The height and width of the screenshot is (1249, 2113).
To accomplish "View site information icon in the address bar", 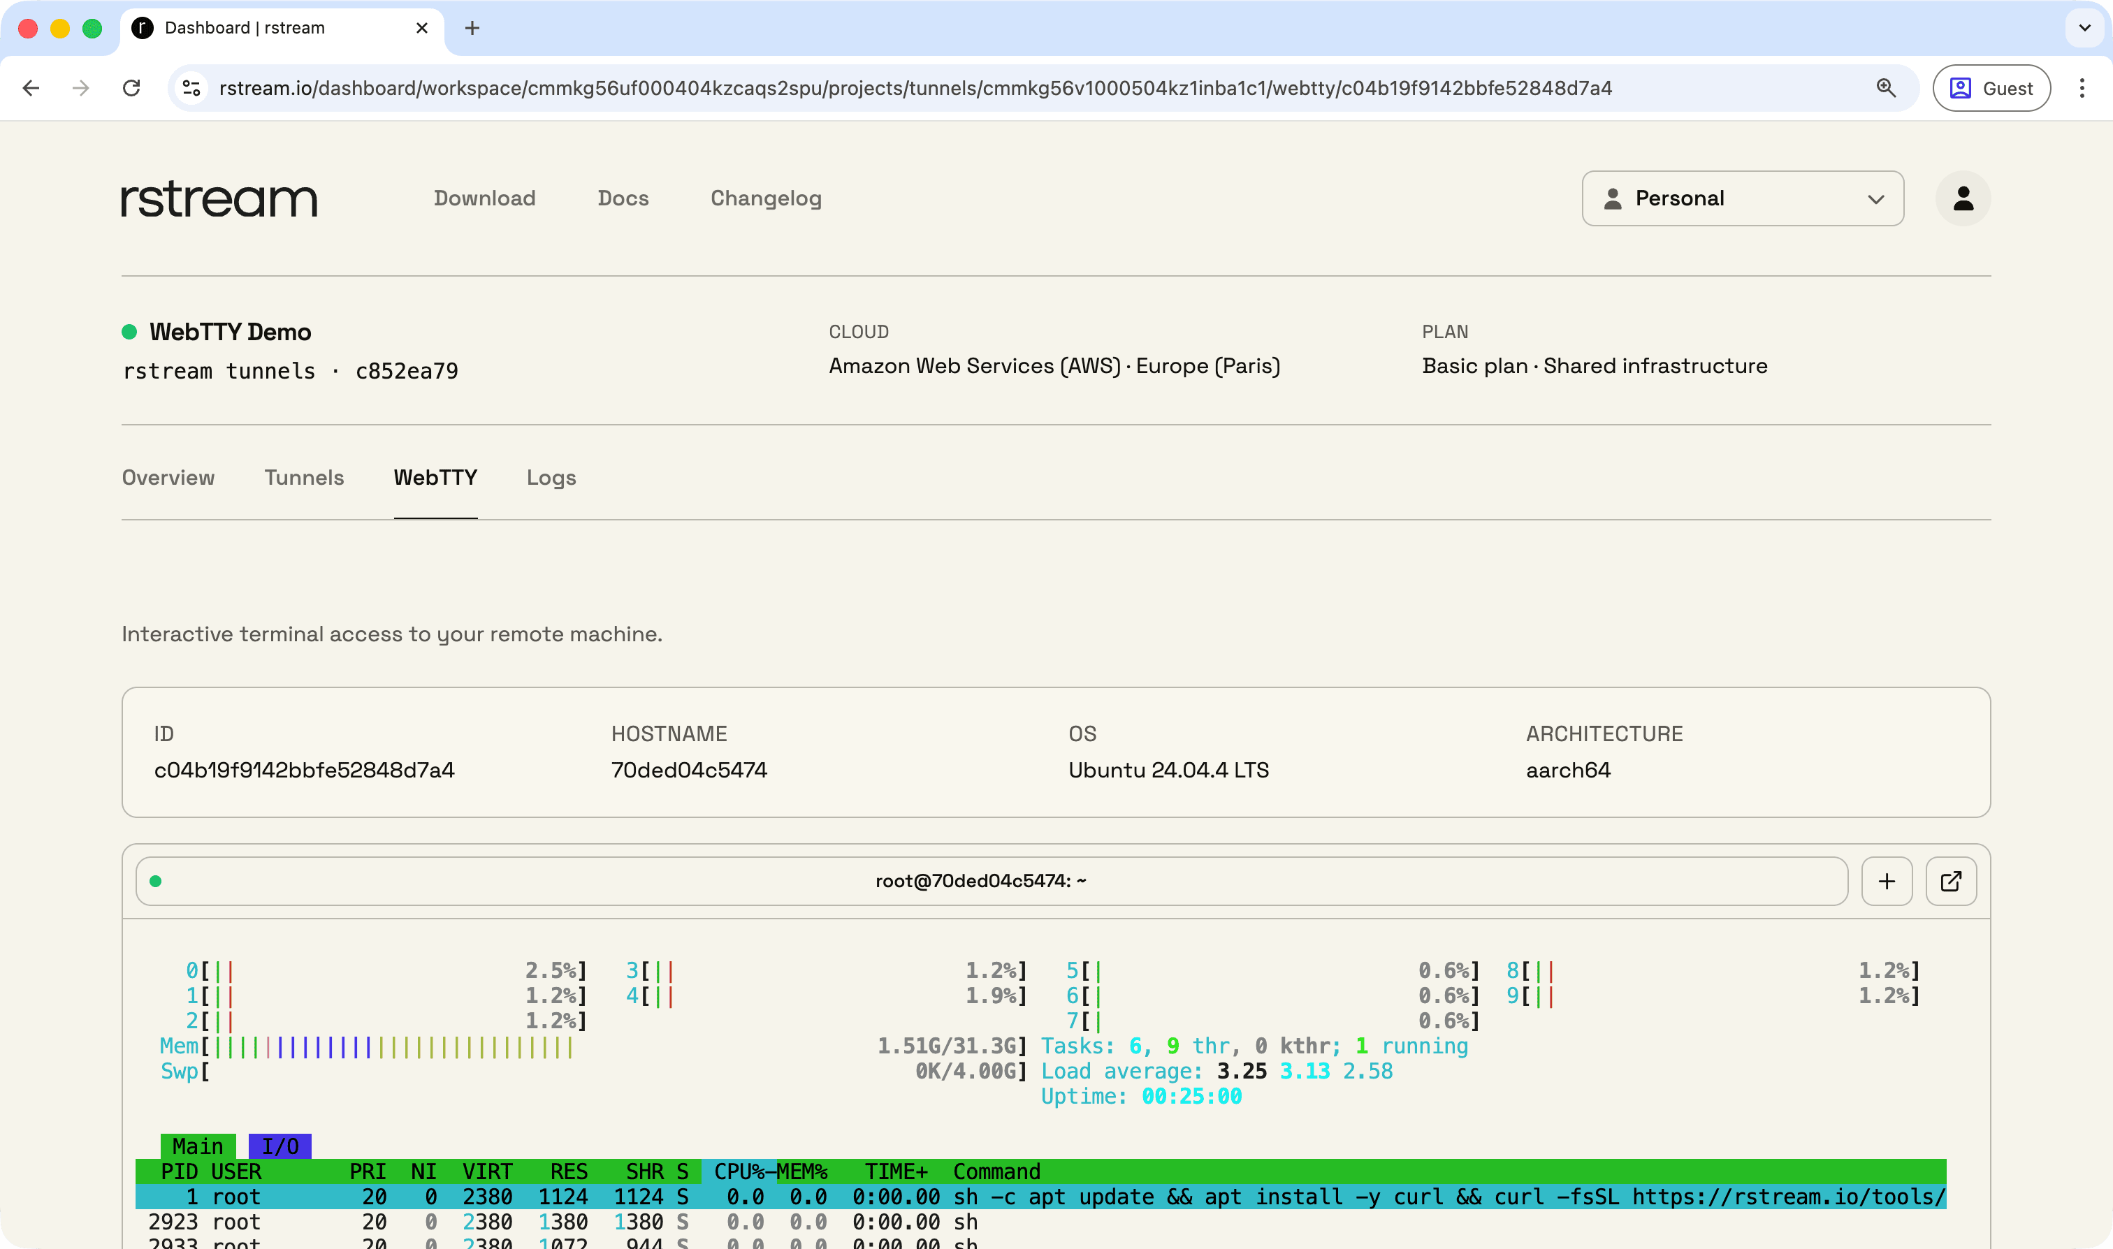I will 190,87.
